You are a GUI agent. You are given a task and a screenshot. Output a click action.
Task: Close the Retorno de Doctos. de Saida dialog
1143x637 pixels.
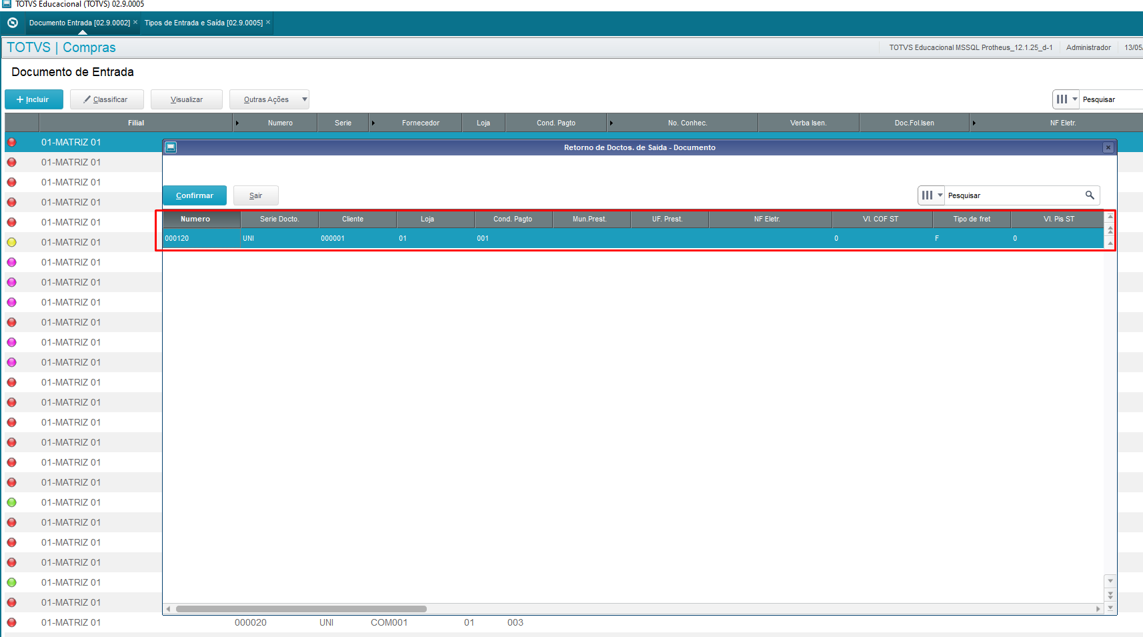[x=1108, y=147]
